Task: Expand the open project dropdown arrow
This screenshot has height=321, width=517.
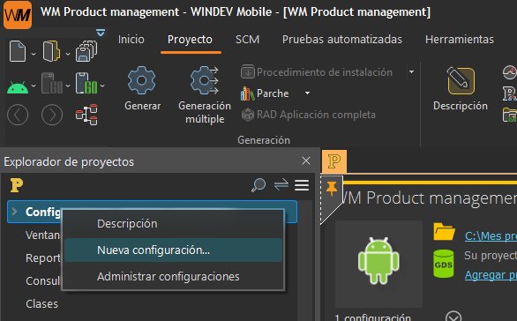Action: click(x=68, y=54)
